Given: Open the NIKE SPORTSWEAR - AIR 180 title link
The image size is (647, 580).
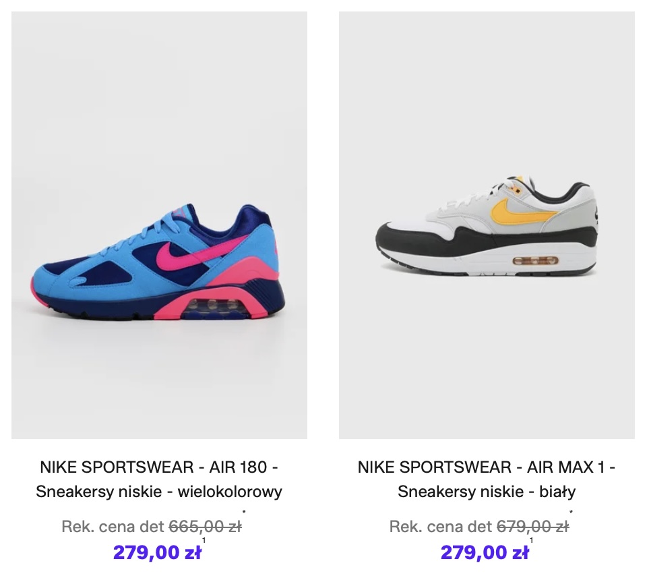Looking at the screenshot, I should pyautogui.click(x=159, y=467).
